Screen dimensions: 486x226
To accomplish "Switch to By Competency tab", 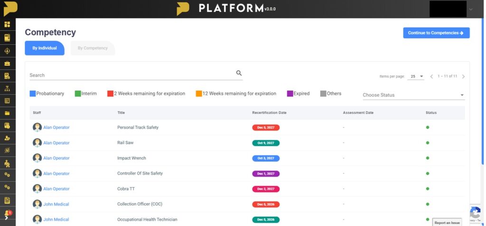I will [x=93, y=48].
